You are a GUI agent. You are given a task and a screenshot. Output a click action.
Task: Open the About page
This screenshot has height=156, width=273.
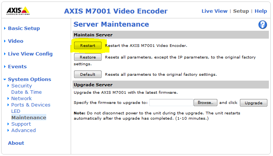click(16, 143)
